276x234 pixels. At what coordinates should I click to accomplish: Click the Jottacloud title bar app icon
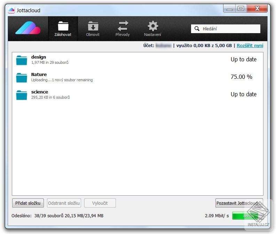pyautogui.click(x=11, y=10)
